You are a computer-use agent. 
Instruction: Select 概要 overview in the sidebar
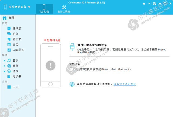[12, 18]
